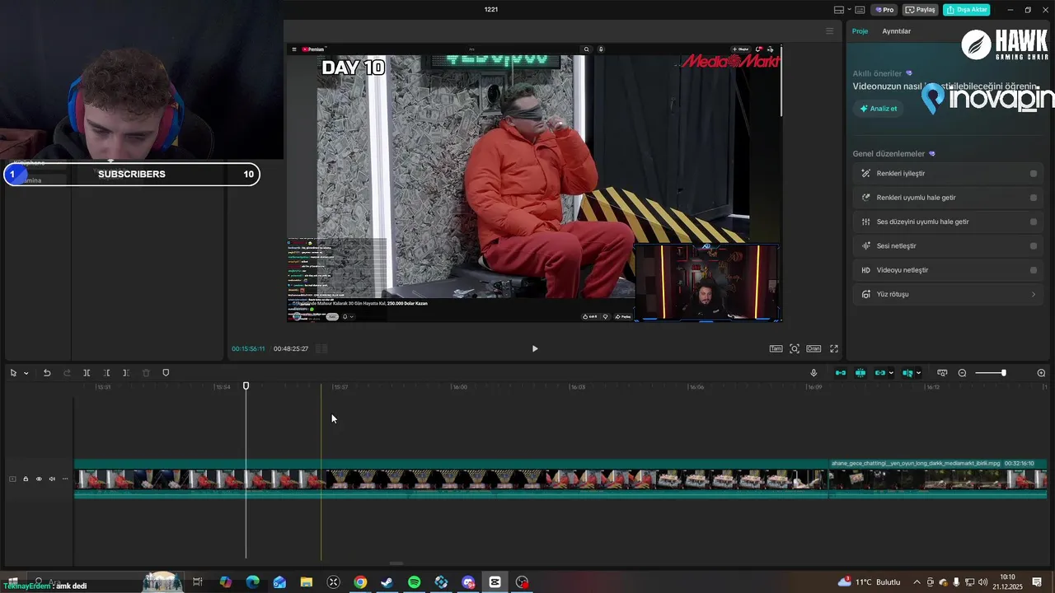The width and height of the screenshot is (1055, 593).
Task: Add a marker with the shield icon
Action: (x=166, y=373)
